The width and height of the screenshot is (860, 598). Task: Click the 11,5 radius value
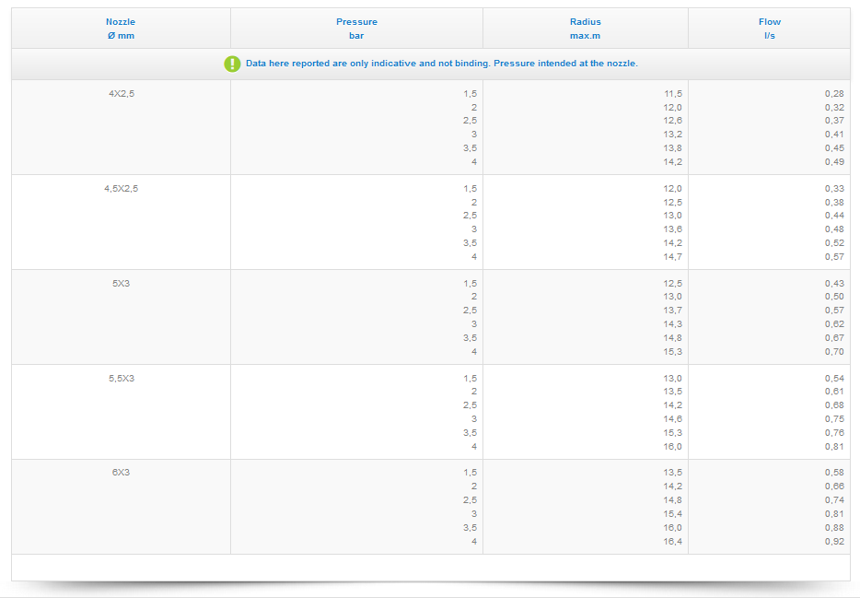(672, 94)
